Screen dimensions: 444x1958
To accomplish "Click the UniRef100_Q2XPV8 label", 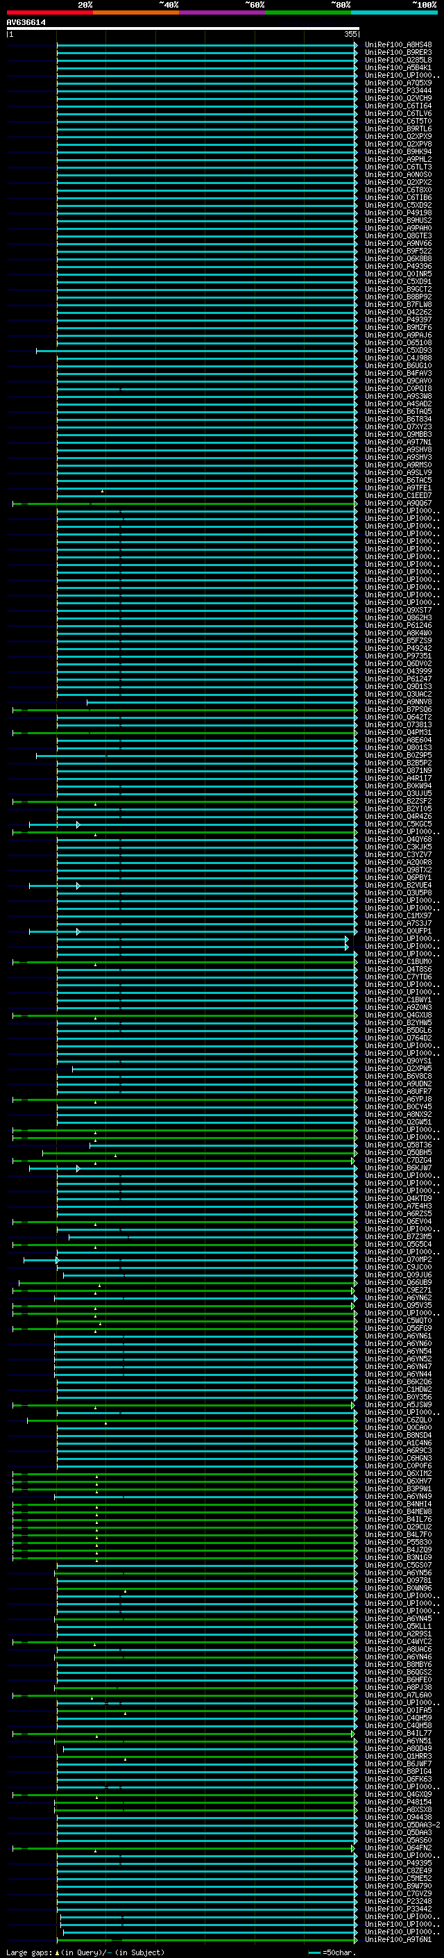I will pos(398,144).
